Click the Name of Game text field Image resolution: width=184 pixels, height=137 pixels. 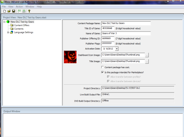[126, 33]
